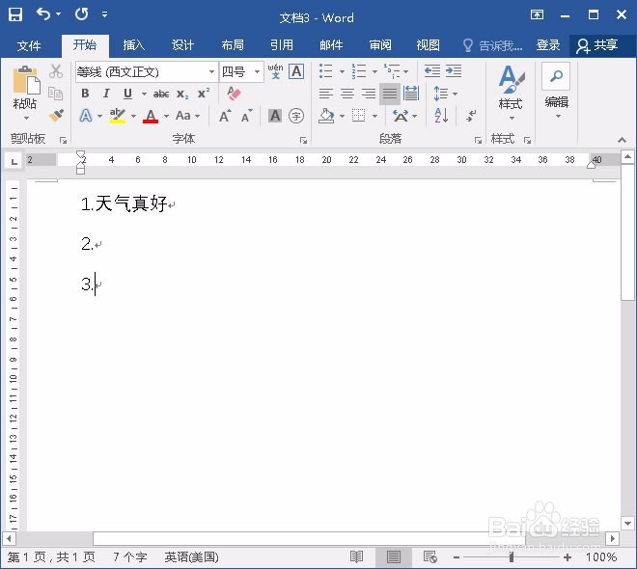
Task: Apply yellow text highlight color
Action: point(118,116)
